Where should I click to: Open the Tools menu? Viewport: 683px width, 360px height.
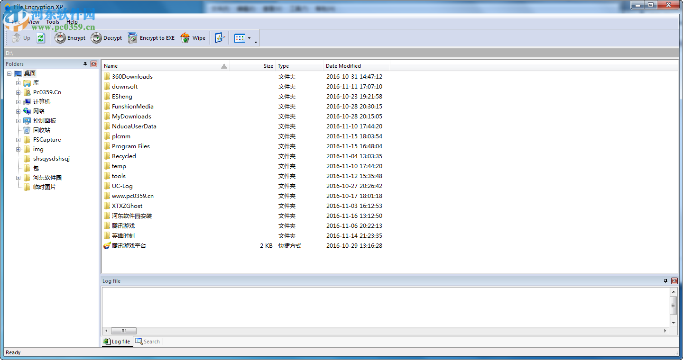coord(53,21)
